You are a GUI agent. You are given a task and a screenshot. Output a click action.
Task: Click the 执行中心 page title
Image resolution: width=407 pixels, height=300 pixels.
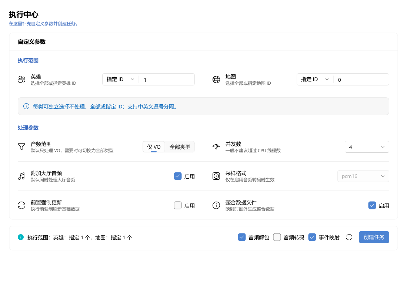(x=24, y=14)
